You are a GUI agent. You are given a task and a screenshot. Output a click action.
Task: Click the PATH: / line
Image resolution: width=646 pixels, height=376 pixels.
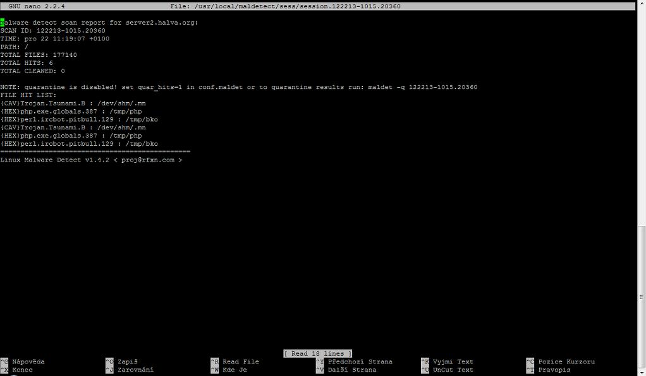15,47
